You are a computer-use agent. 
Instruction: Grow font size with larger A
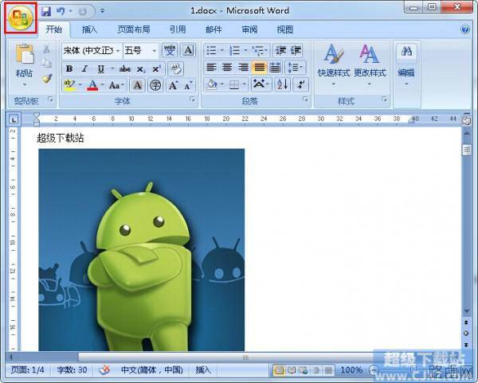tap(173, 85)
